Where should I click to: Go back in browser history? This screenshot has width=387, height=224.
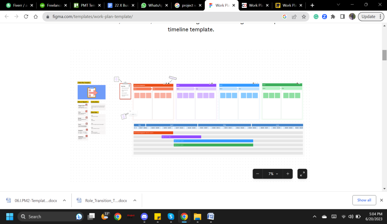[7, 17]
